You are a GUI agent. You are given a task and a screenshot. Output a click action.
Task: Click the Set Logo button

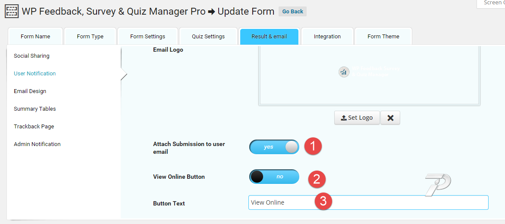click(357, 118)
